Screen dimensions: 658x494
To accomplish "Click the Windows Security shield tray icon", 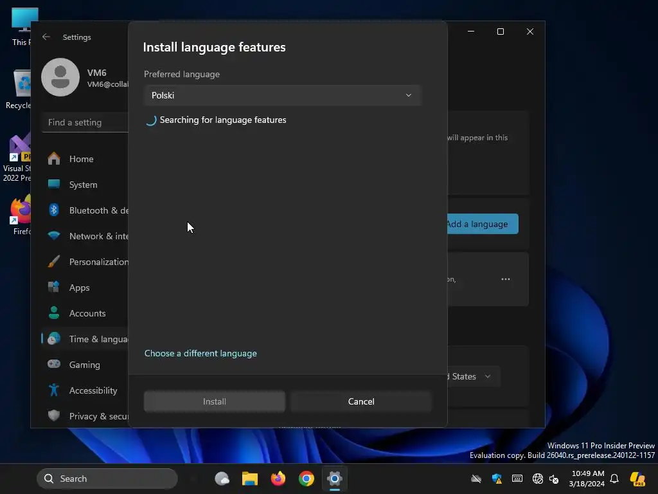I will point(497,479).
